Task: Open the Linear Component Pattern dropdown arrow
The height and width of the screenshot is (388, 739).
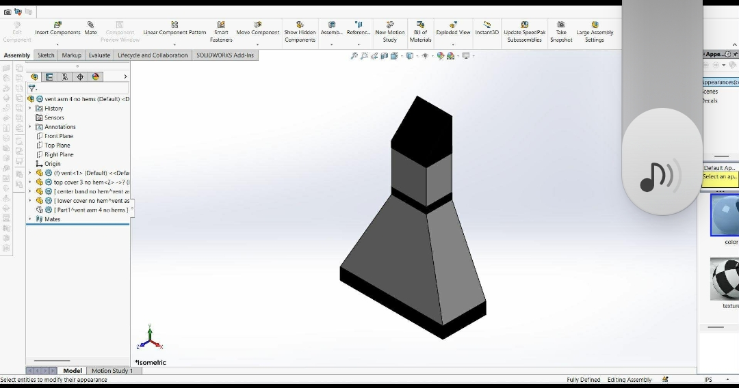Action: click(174, 44)
